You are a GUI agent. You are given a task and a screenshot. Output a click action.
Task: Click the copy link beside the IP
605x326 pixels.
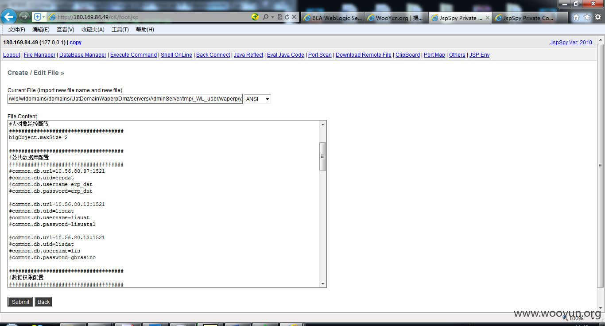[75, 43]
